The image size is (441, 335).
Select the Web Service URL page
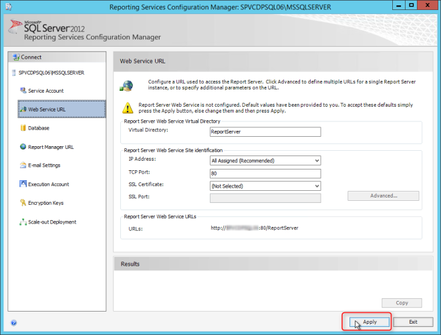[61, 109]
